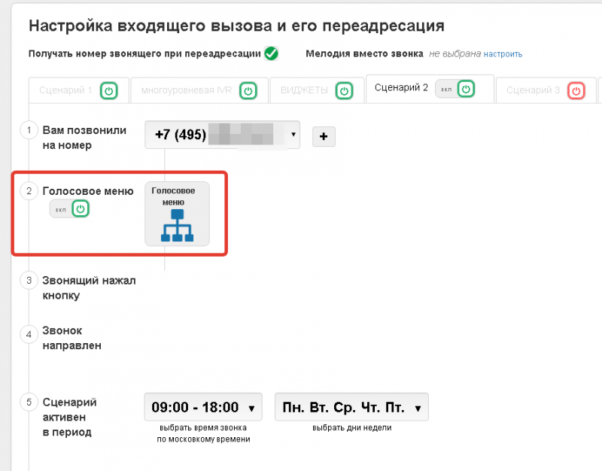602x471 pixels.
Task: Click the power icon on Сценарий 1 tab
Action: point(109,90)
